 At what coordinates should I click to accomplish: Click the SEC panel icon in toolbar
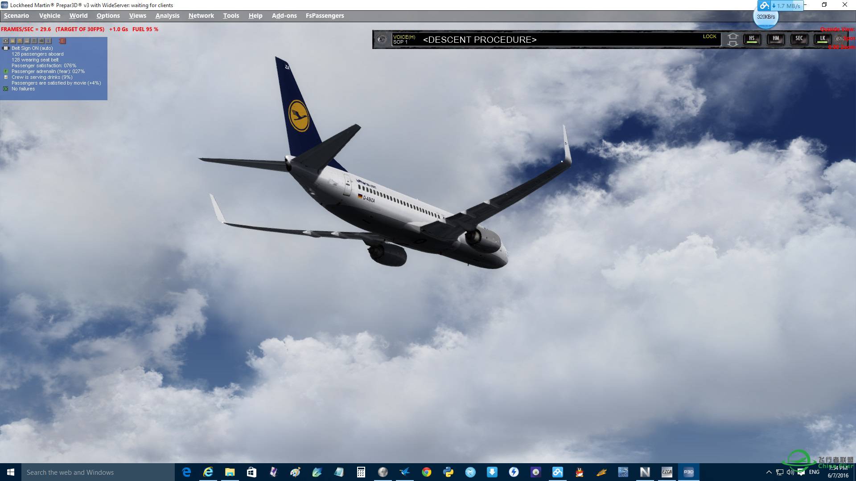[x=798, y=39]
